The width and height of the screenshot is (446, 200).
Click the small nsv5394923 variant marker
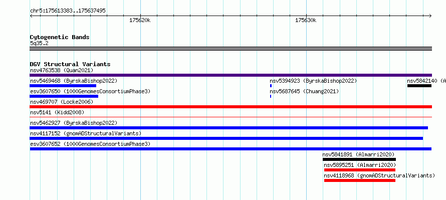point(271,86)
